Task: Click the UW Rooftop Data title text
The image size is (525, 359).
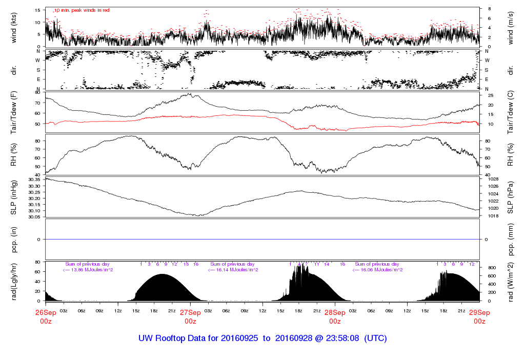Action: [262, 339]
